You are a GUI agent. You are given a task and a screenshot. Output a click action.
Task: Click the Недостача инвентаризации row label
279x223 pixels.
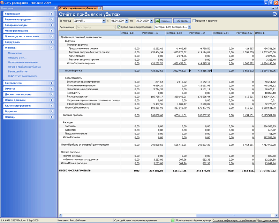pos(82,89)
